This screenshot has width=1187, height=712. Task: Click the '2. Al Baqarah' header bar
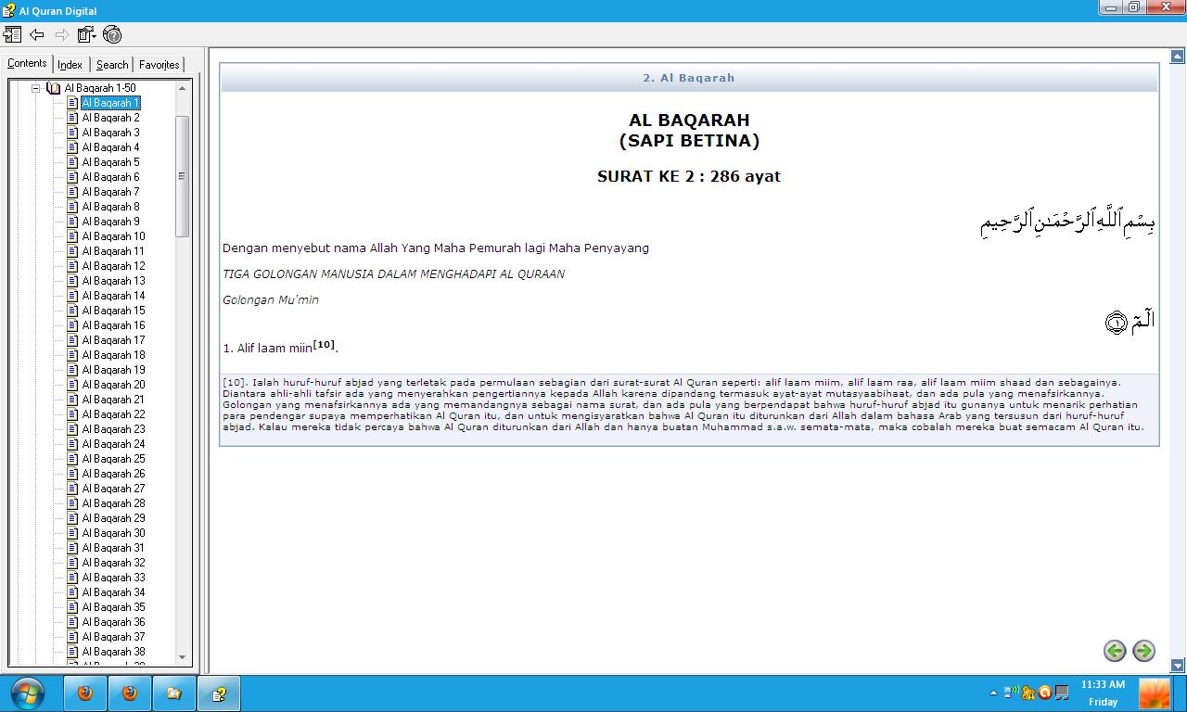[x=689, y=78]
